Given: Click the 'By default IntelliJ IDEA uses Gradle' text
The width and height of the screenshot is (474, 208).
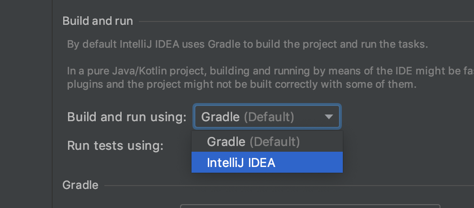Looking at the screenshot, I should point(247,45).
